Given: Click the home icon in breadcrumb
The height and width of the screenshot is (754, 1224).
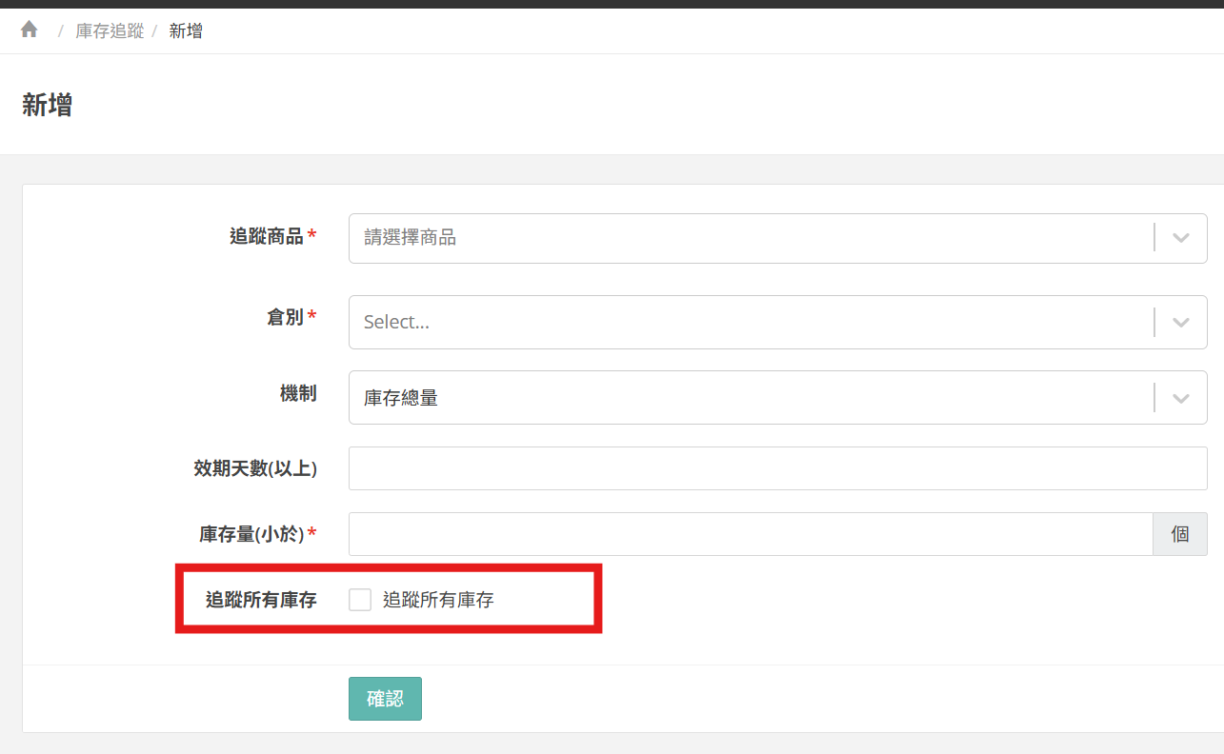Looking at the screenshot, I should 30,30.
